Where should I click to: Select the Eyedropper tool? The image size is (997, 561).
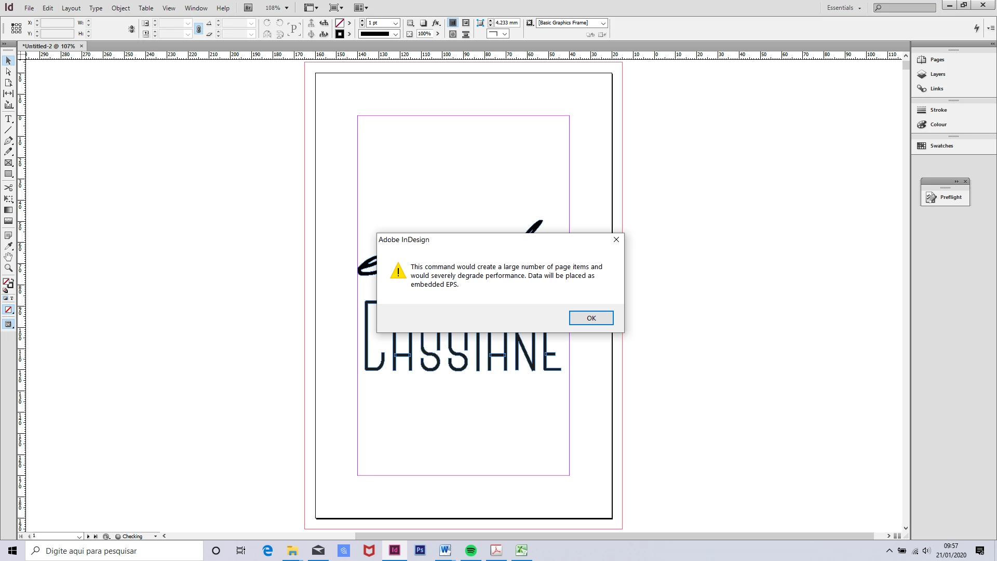(x=8, y=246)
